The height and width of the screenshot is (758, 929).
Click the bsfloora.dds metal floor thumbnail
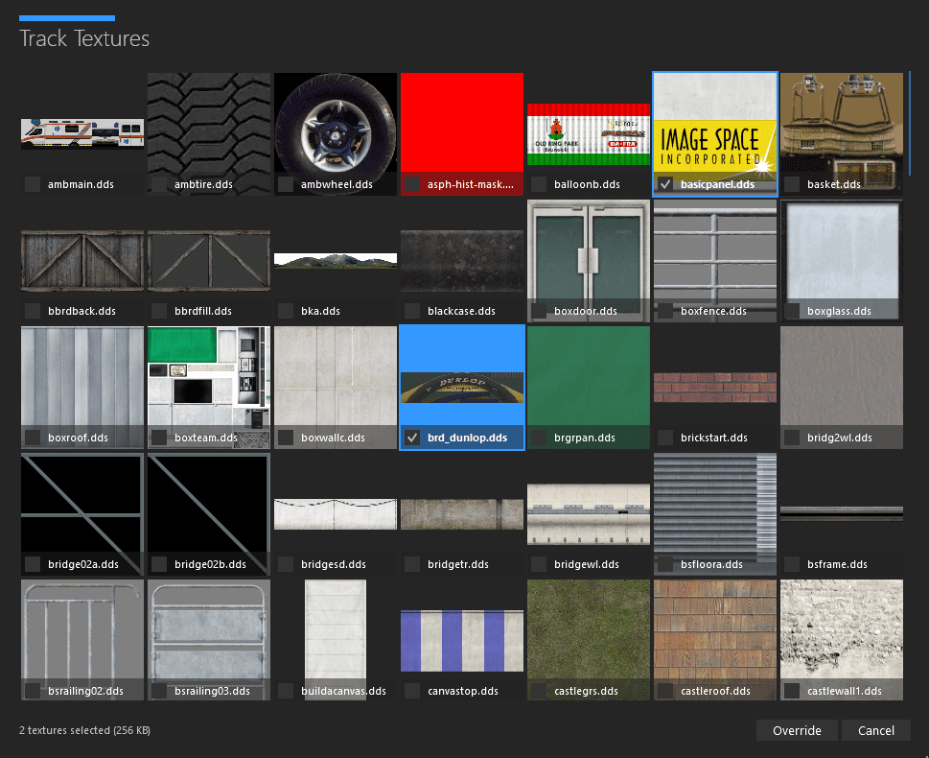[x=714, y=503]
